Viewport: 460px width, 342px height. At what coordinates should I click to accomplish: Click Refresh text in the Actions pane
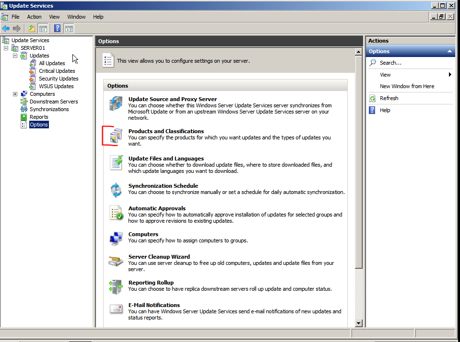coord(389,98)
